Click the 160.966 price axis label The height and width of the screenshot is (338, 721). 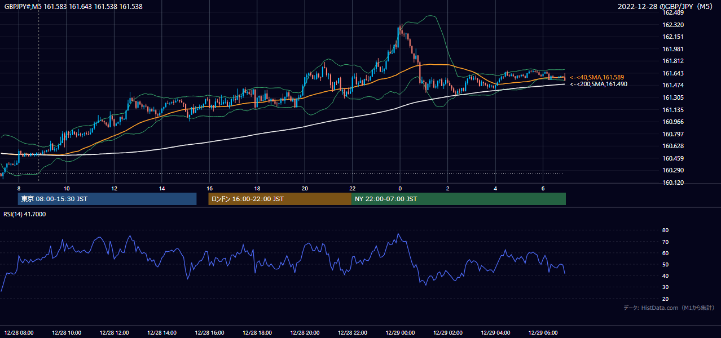pos(673,122)
